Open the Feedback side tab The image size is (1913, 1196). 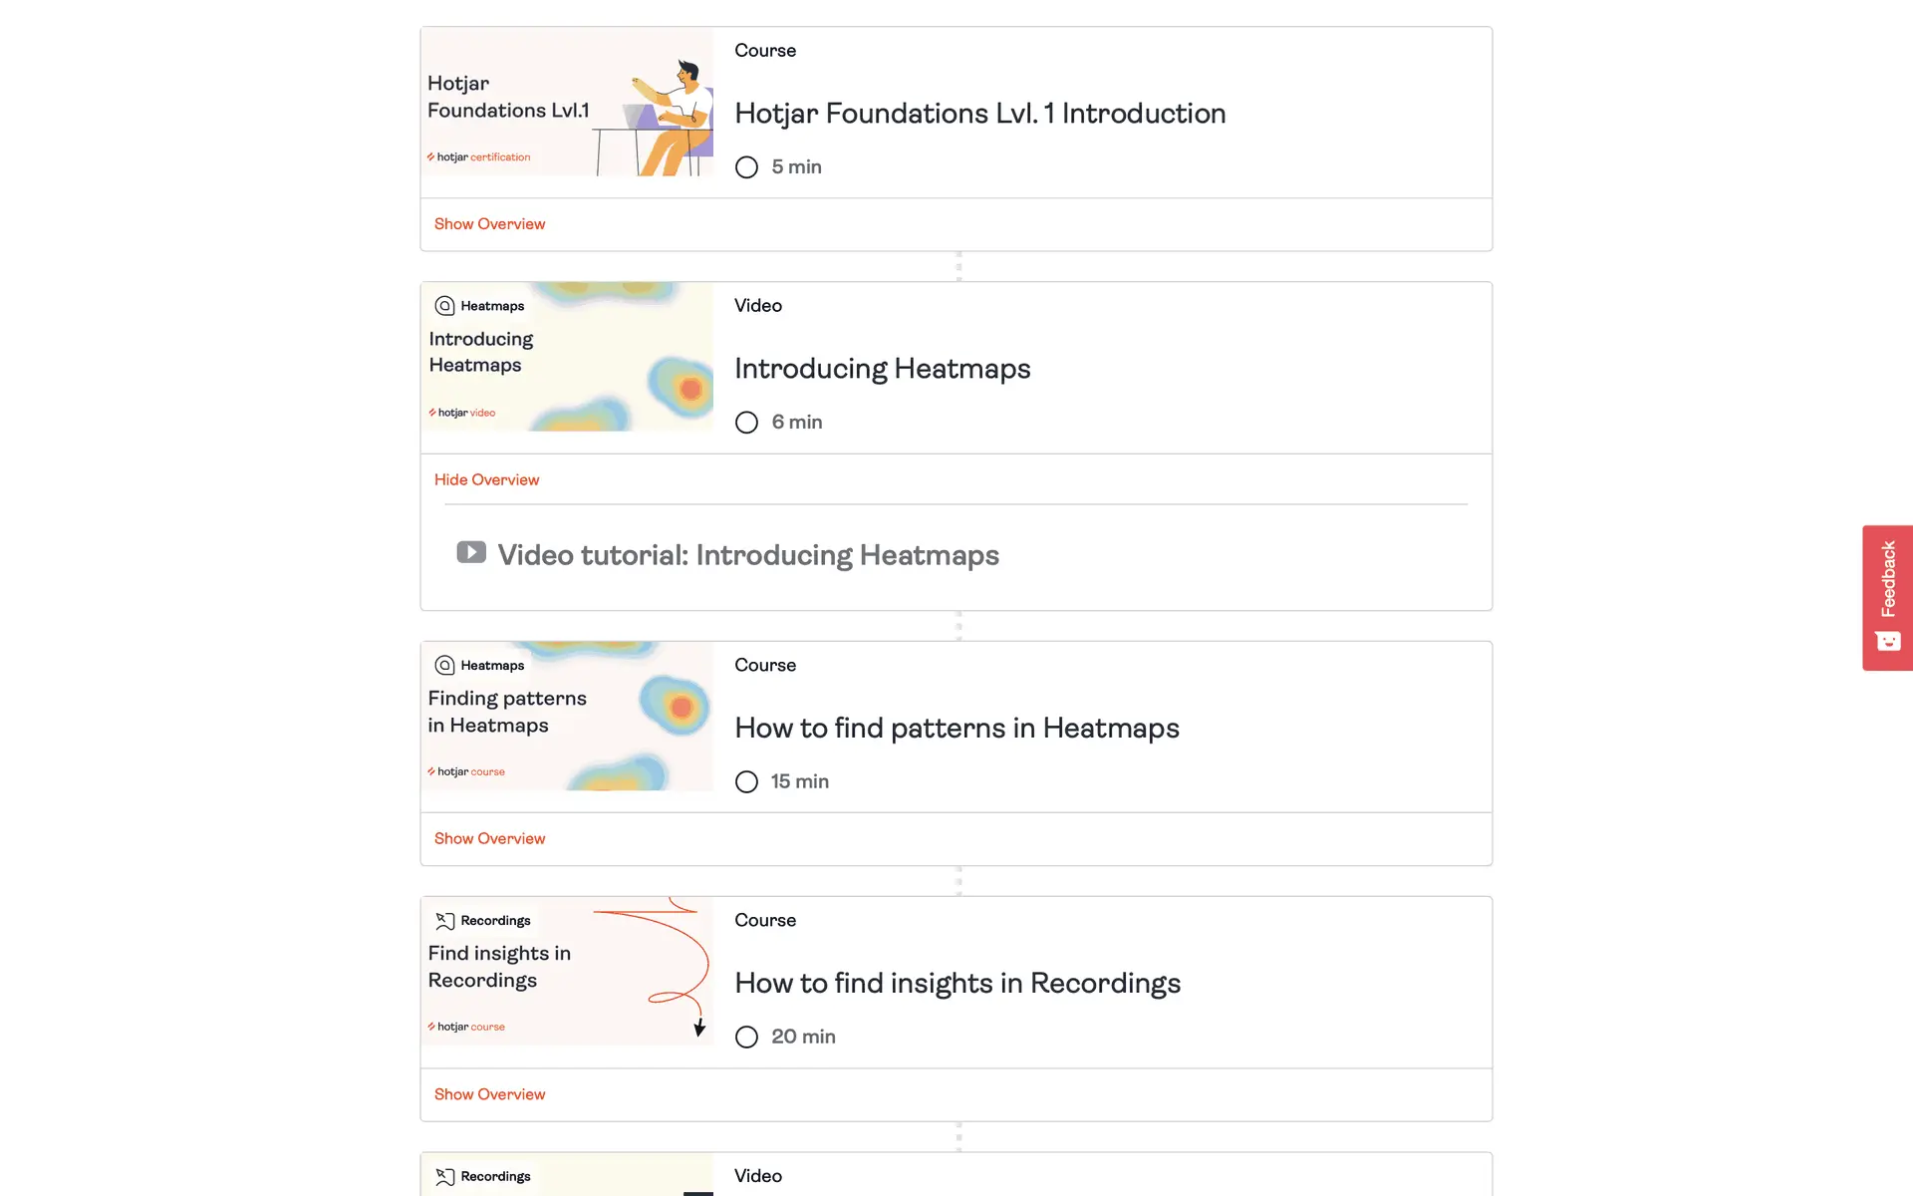[1887, 580]
